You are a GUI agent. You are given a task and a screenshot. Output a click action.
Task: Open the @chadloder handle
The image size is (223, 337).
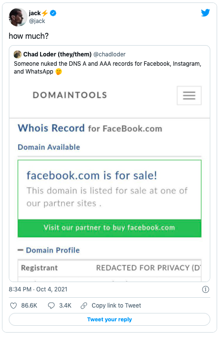tap(110, 54)
